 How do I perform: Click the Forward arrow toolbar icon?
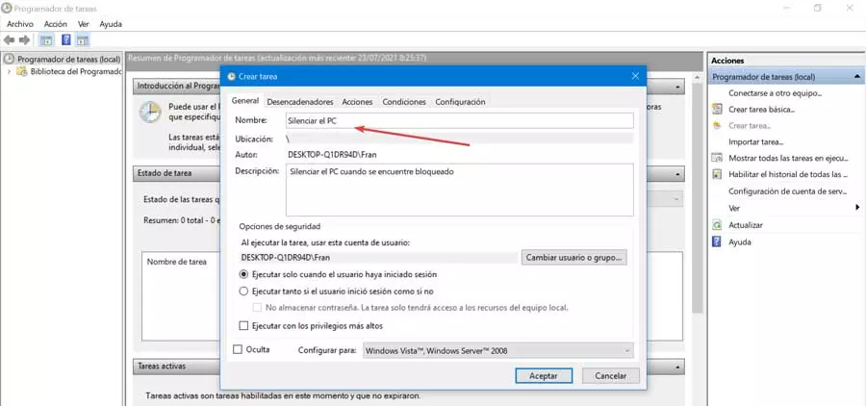click(24, 40)
